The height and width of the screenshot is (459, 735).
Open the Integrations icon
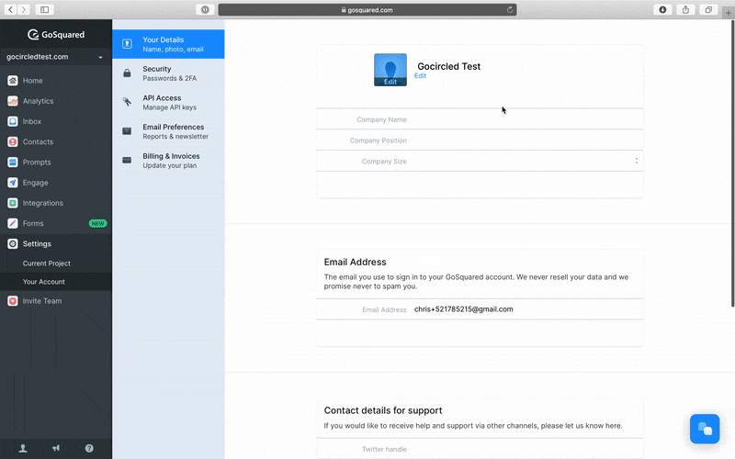coord(13,203)
